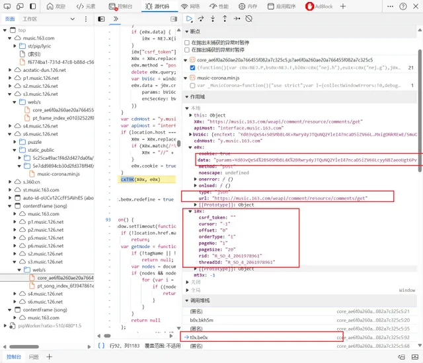
Task: Click the url property value link
Action: pyautogui.click(x=289, y=199)
